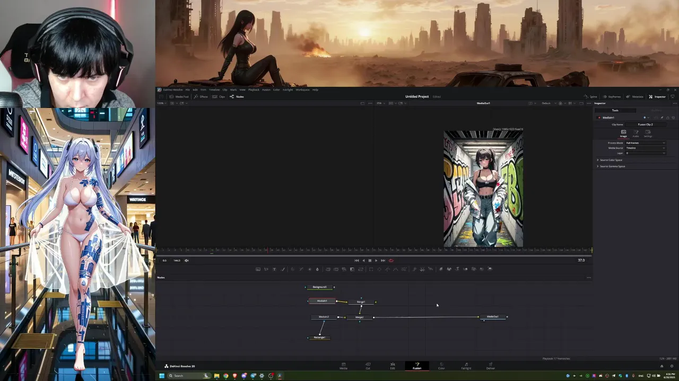Viewport: 679px width, 381px height.
Task: Add a Rectangle mask tool
Action: click(371, 269)
